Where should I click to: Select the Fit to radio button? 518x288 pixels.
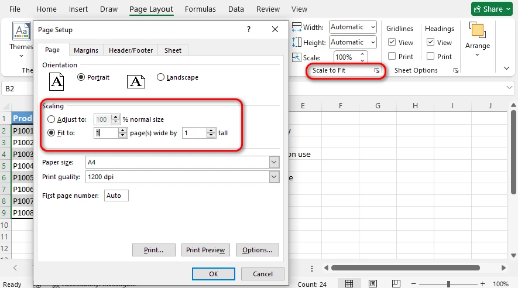(x=51, y=133)
